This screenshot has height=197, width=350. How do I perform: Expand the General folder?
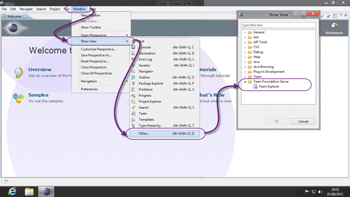[x=245, y=32]
